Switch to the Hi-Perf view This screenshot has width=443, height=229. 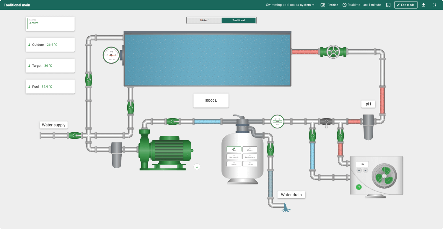[x=204, y=20]
